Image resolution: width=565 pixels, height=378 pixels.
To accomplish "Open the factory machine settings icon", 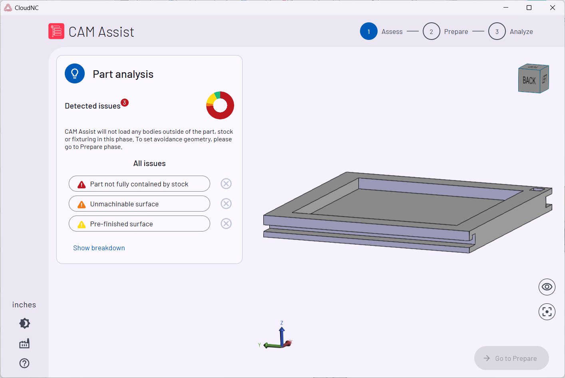I will click(24, 343).
